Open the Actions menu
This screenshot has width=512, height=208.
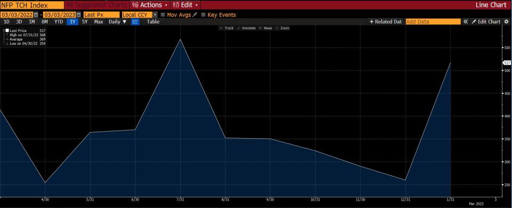(150, 5)
